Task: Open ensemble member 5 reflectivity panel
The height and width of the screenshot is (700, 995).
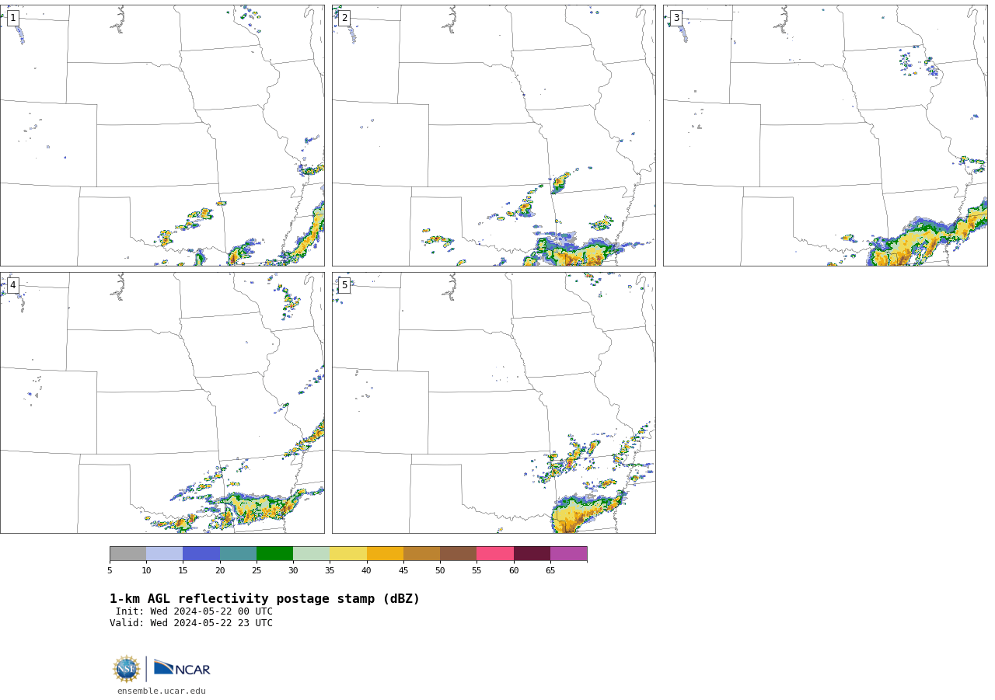Action: coord(494,402)
